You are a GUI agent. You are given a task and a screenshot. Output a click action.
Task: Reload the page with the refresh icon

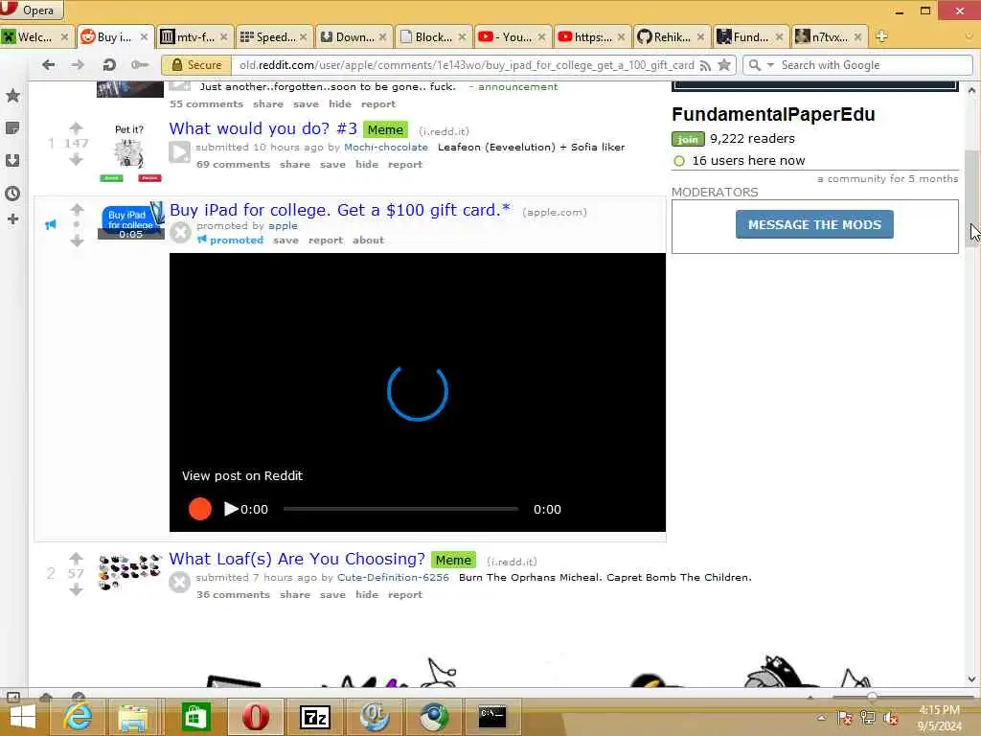tap(109, 64)
